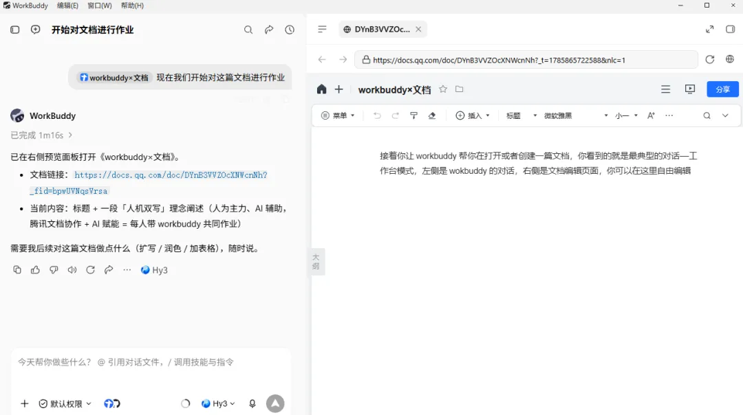Click the Hy3 model label under reply
The height and width of the screenshot is (415, 743).
pos(155,270)
